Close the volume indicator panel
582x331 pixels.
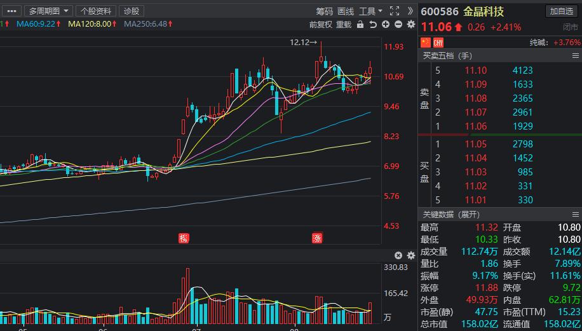tap(398, 255)
